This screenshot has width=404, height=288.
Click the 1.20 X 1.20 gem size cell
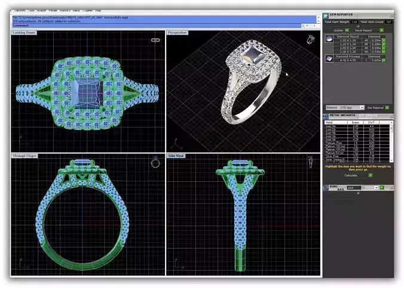point(348,41)
